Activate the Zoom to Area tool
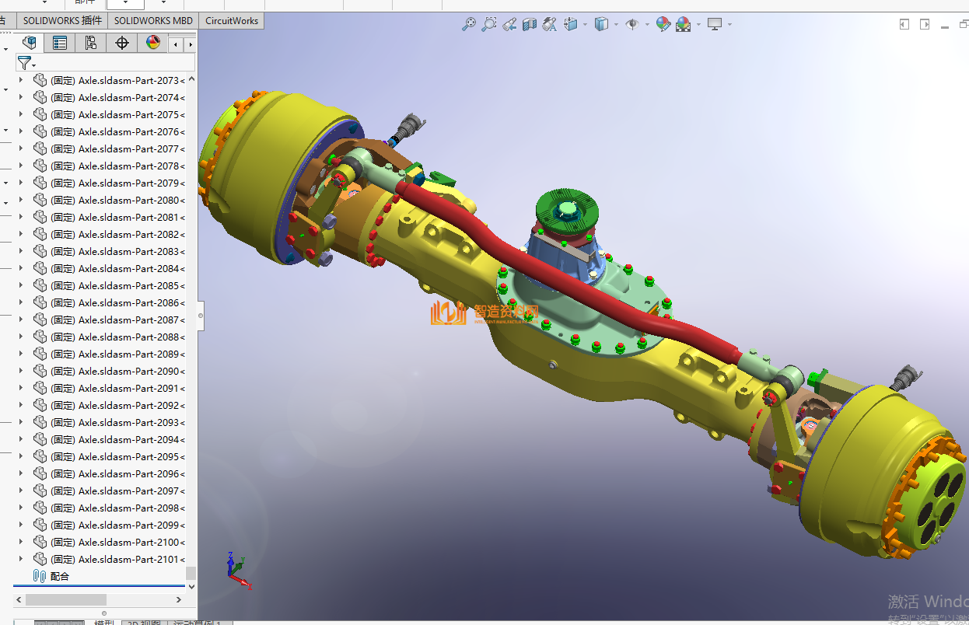 489,24
